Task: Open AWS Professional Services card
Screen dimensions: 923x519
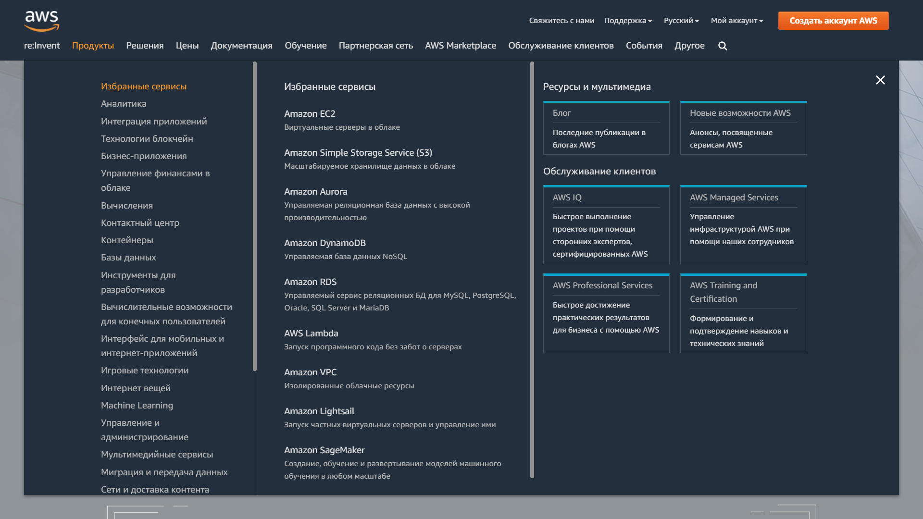Action: 606,313
